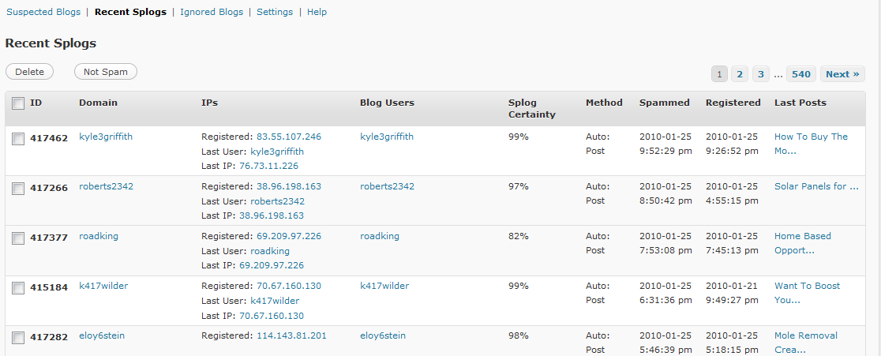This screenshot has height=356, width=881.
Task: Click the Next » pagination button
Action: pyautogui.click(x=842, y=74)
